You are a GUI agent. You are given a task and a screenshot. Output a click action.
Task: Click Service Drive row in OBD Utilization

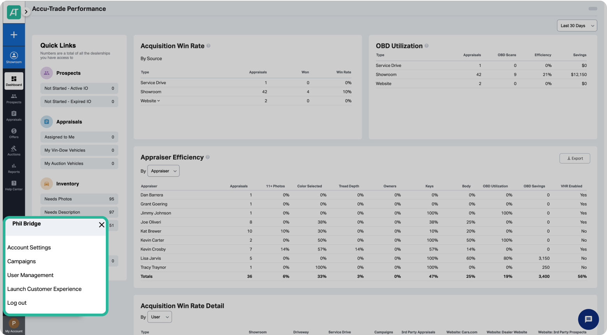tap(481, 65)
